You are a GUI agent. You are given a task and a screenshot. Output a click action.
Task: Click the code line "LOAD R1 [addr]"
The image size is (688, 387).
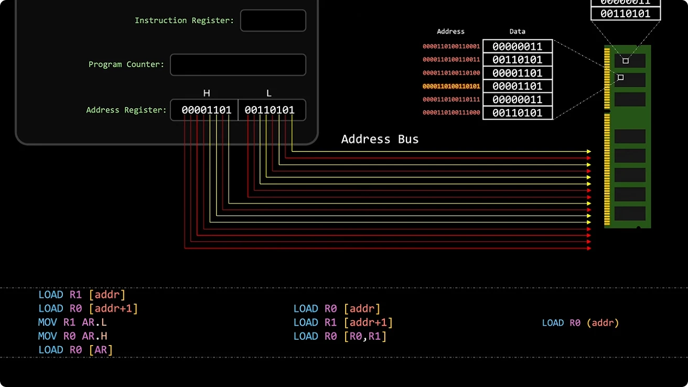(82, 295)
